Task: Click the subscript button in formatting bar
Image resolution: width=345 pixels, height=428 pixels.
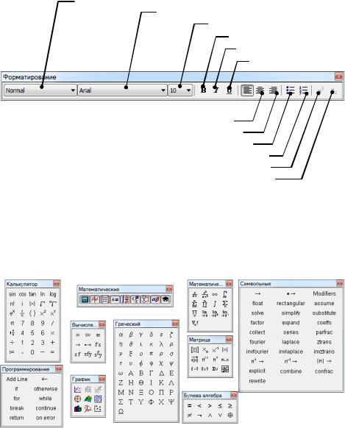Action: tap(333, 90)
